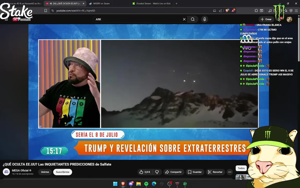This screenshot has height=188, width=300.
Task: Open the Brave Shields lion icon
Action: [x=227, y=10]
